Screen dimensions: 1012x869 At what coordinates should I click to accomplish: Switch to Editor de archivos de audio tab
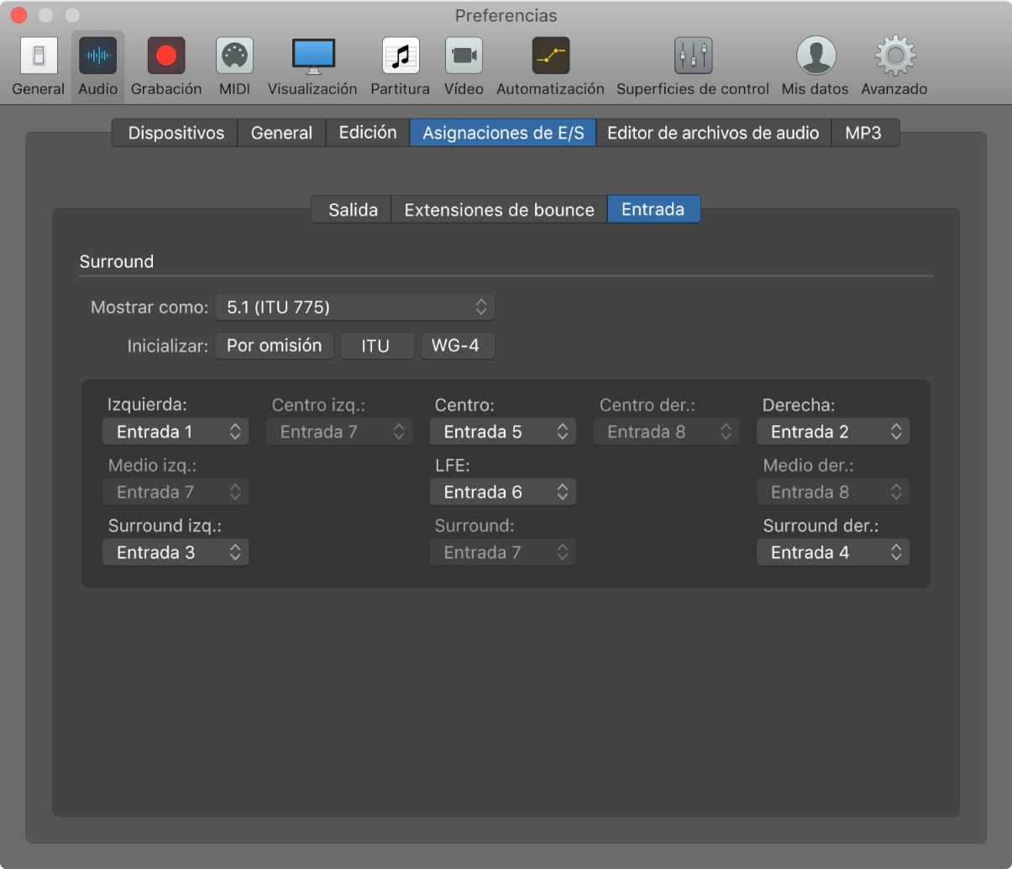click(713, 133)
